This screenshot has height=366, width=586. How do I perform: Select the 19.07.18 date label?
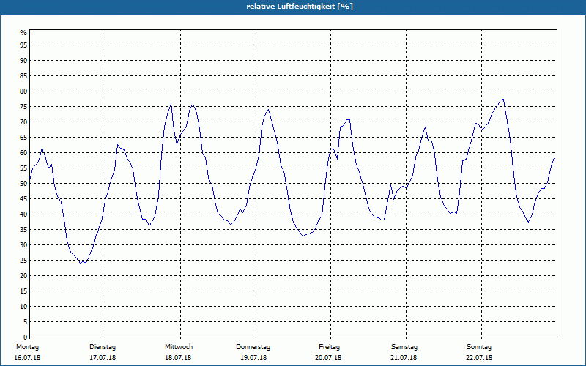tap(253, 358)
